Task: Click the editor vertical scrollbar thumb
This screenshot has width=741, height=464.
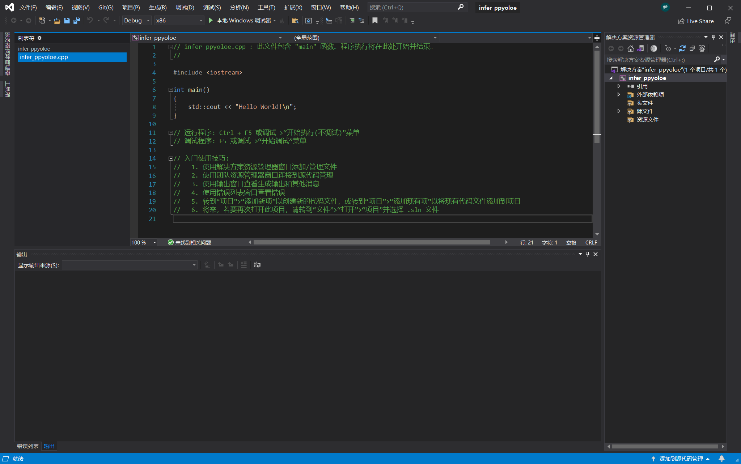Action: (x=597, y=97)
